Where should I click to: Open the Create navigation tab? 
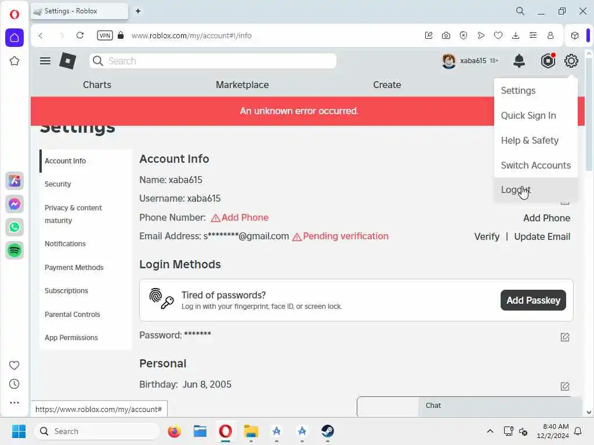[x=387, y=85]
